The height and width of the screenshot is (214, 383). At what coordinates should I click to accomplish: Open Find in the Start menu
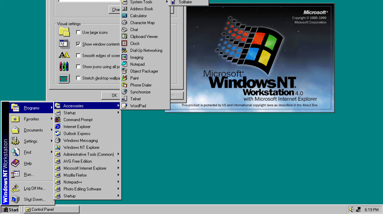click(x=31, y=152)
